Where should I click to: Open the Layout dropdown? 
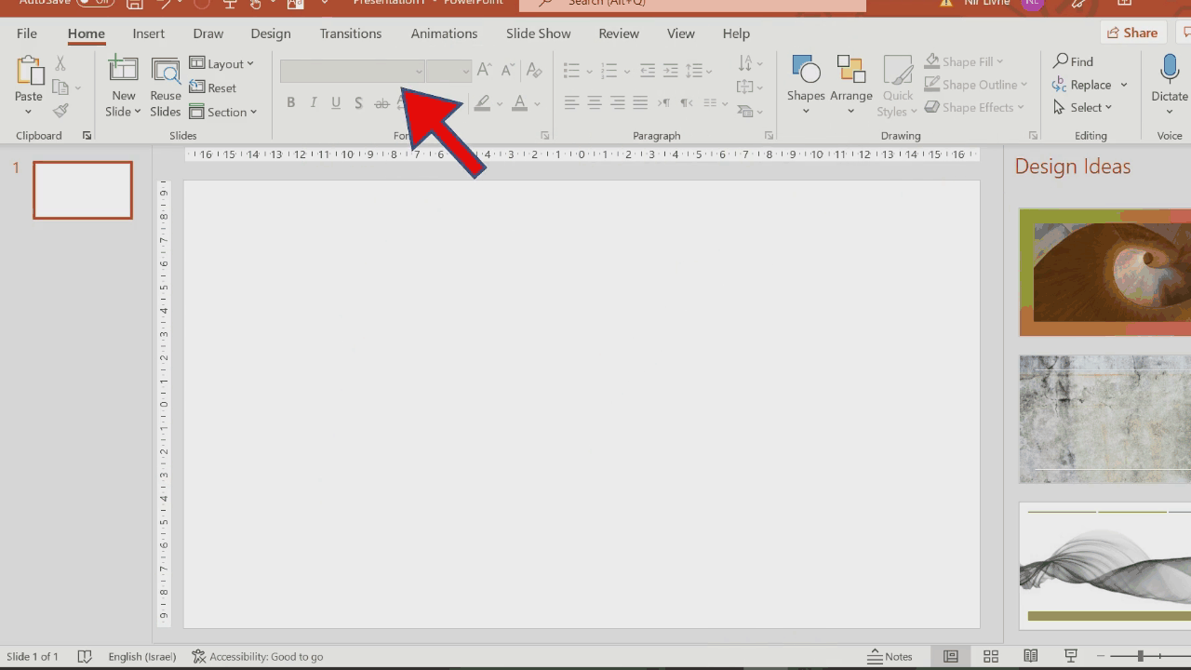[x=223, y=63]
